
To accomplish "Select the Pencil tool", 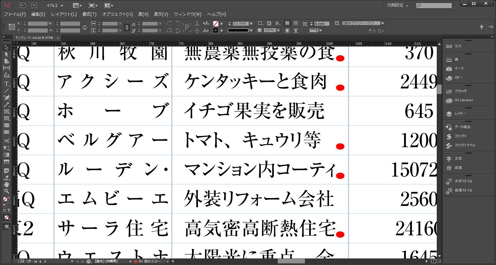I will pyautogui.click(x=7, y=104).
